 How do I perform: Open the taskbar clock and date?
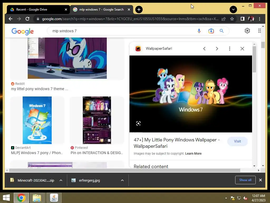(258, 198)
